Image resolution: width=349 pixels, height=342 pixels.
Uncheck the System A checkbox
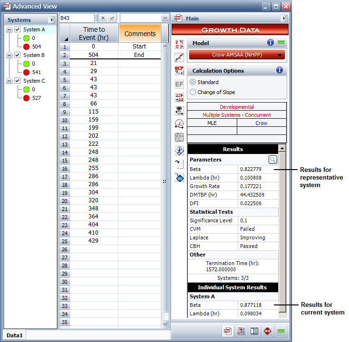tap(18, 29)
